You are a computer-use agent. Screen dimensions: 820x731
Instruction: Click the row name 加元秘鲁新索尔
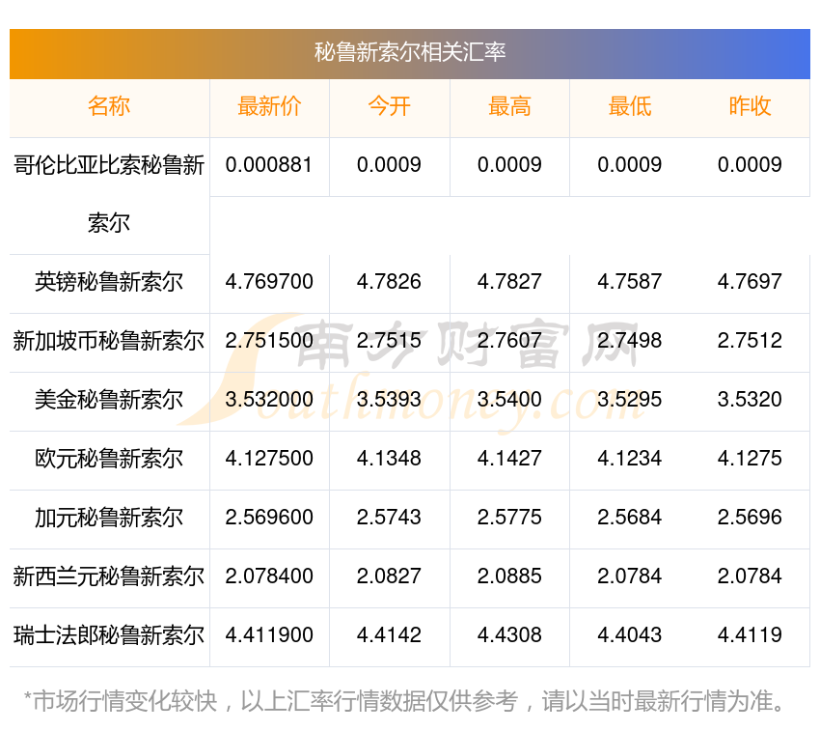click(109, 518)
